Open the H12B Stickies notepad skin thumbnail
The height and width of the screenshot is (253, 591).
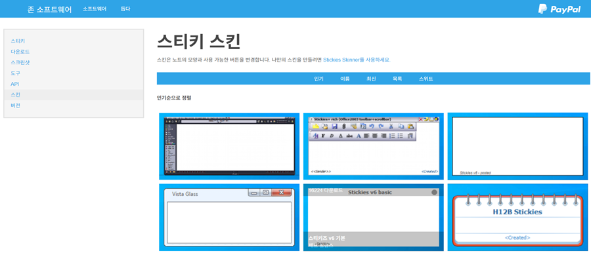[x=517, y=217]
